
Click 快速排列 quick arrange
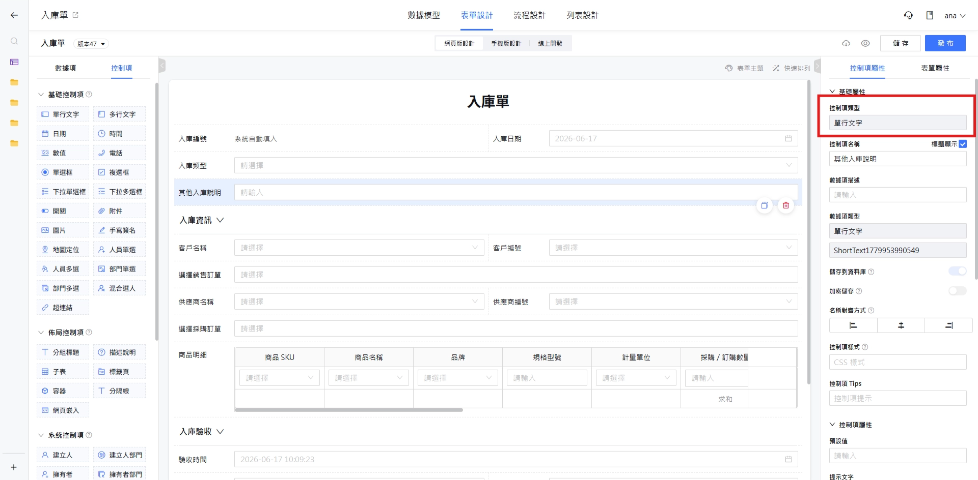(791, 68)
